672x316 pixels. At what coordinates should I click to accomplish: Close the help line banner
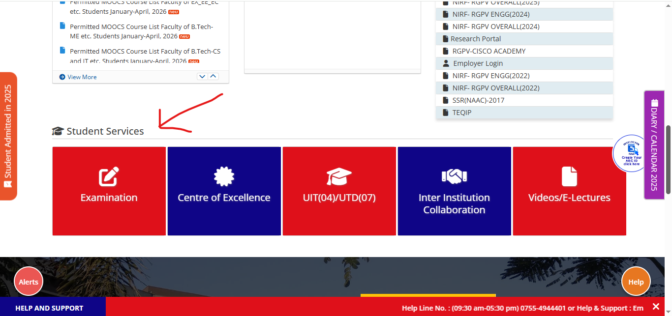[656, 306]
